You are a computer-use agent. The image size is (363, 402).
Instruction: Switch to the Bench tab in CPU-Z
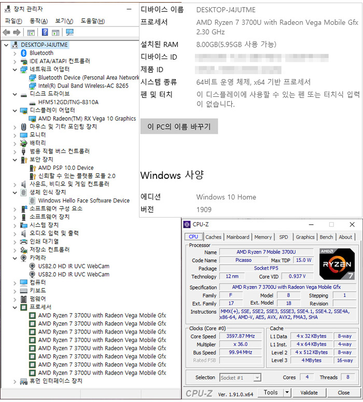pos(326,237)
